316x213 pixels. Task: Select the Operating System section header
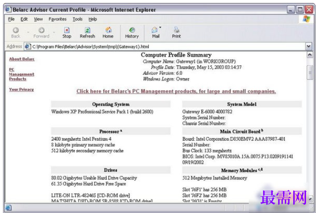pyautogui.click(x=111, y=105)
